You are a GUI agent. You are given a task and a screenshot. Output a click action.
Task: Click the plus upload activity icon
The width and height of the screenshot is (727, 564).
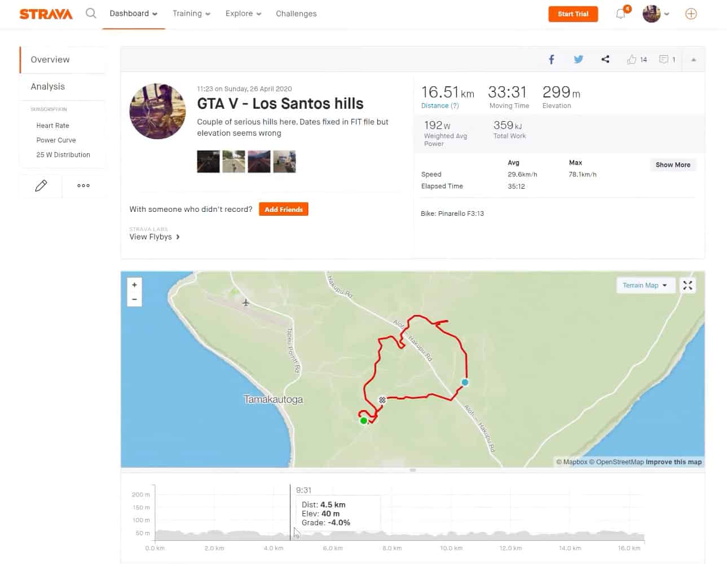pyautogui.click(x=691, y=14)
